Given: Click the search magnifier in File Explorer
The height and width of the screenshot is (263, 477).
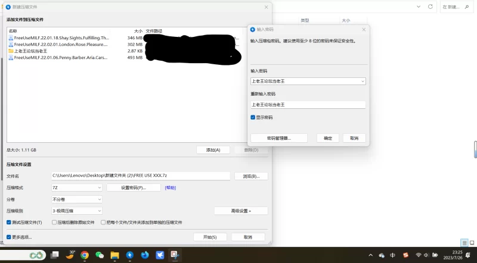Looking at the screenshot, I should 467,7.
